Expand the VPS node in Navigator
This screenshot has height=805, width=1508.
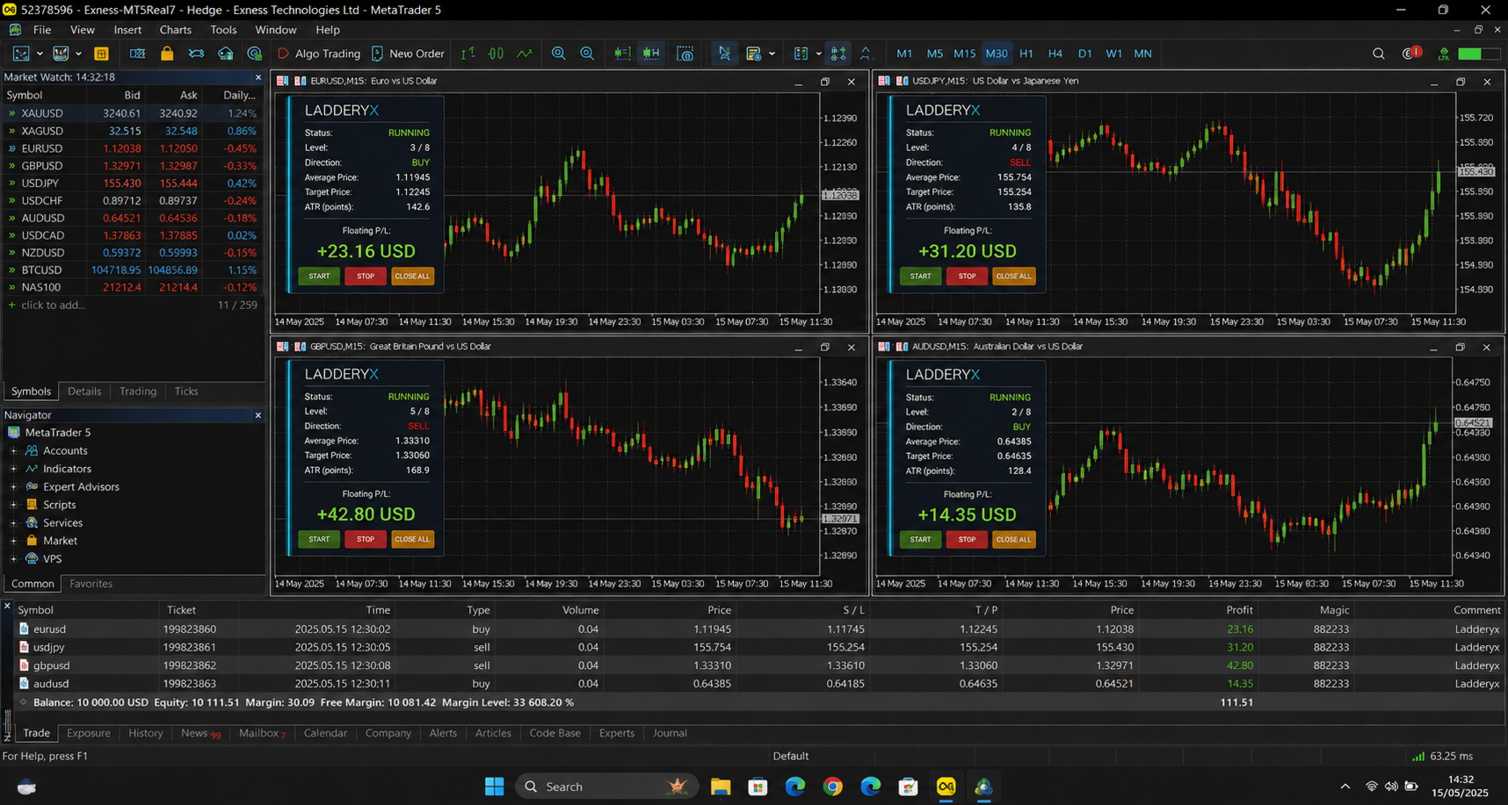(13, 558)
